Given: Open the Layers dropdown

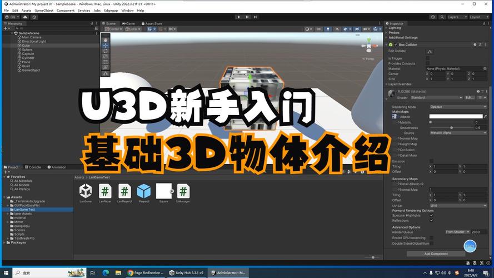Looking at the screenshot, I should [x=457, y=17].
